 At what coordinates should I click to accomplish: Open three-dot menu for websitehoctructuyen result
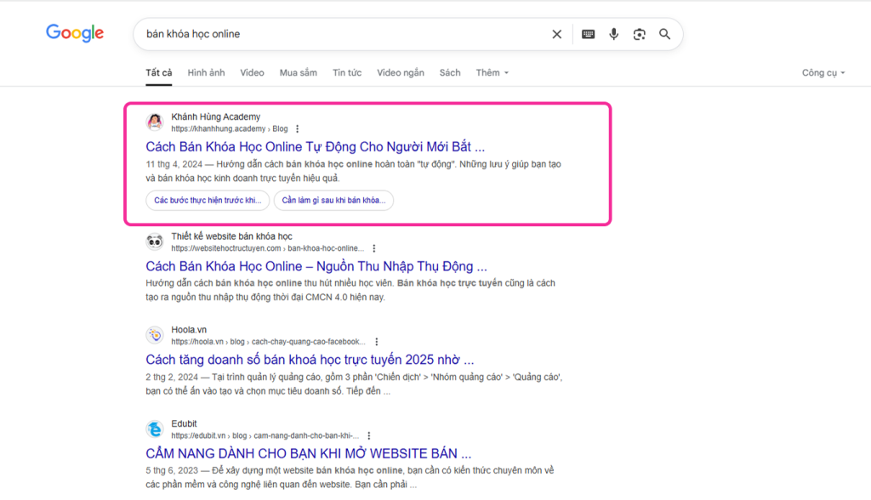coord(374,248)
